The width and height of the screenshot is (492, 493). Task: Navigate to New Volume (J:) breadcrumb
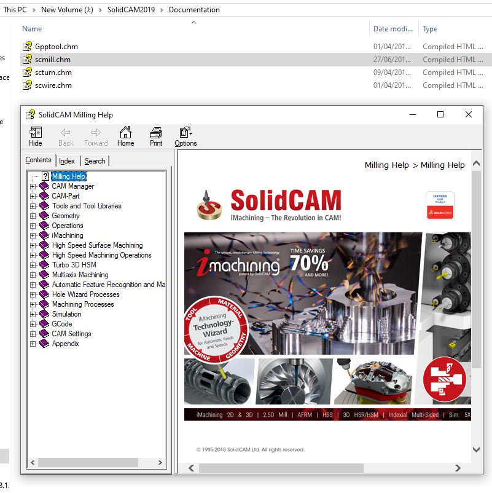(x=67, y=10)
